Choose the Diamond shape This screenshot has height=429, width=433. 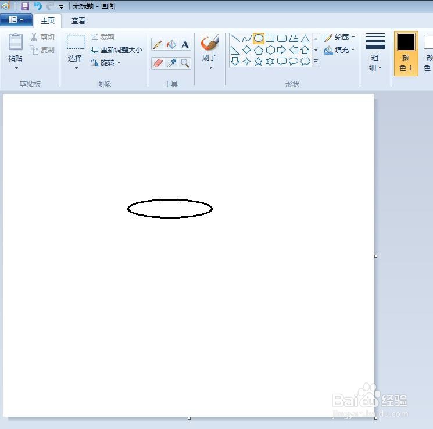(246, 50)
